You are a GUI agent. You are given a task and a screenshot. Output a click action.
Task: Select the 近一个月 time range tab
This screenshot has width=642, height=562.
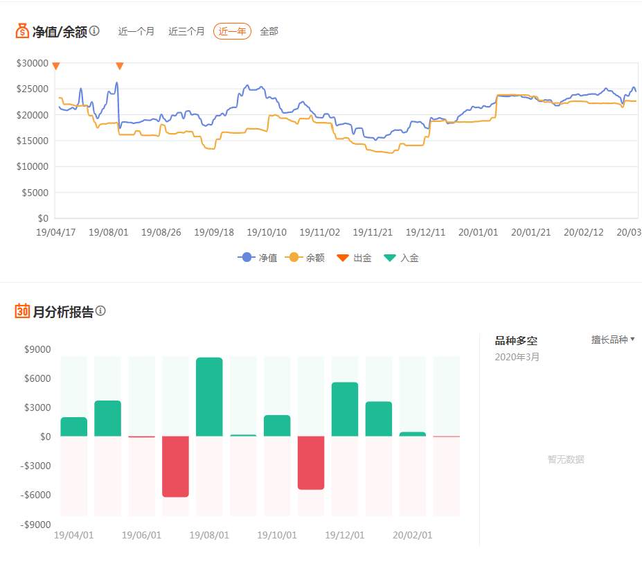tap(136, 31)
